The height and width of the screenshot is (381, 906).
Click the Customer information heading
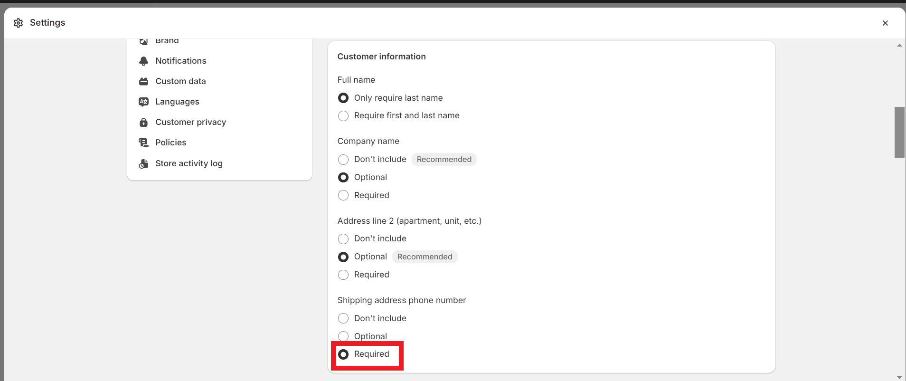pyautogui.click(x=382, y=57)
